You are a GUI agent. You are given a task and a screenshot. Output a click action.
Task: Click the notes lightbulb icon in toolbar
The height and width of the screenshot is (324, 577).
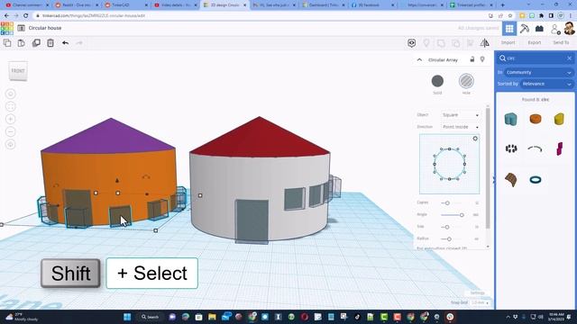point(426,43)
